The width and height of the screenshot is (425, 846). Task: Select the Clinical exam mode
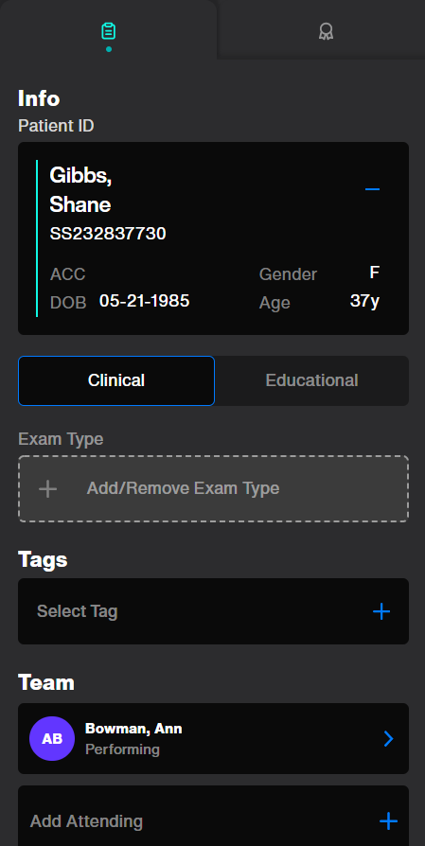pyautogui.click(x=116, y=380)
